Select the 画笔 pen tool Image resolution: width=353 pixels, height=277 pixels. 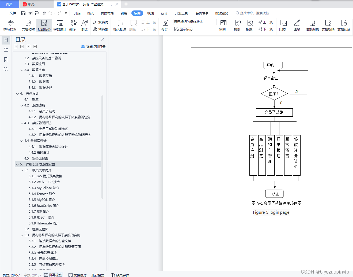pyautogui.click(x=297, y=25)
